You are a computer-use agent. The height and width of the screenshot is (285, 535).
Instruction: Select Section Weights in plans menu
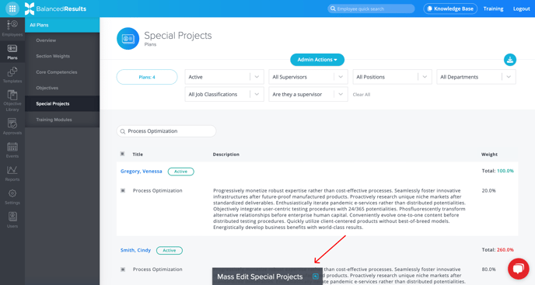tap(53, 56)
